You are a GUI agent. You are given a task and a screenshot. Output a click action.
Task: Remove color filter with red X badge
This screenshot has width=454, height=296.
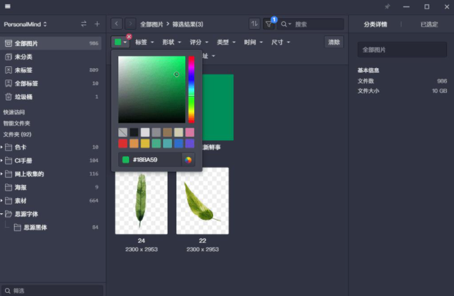point(129,37)
